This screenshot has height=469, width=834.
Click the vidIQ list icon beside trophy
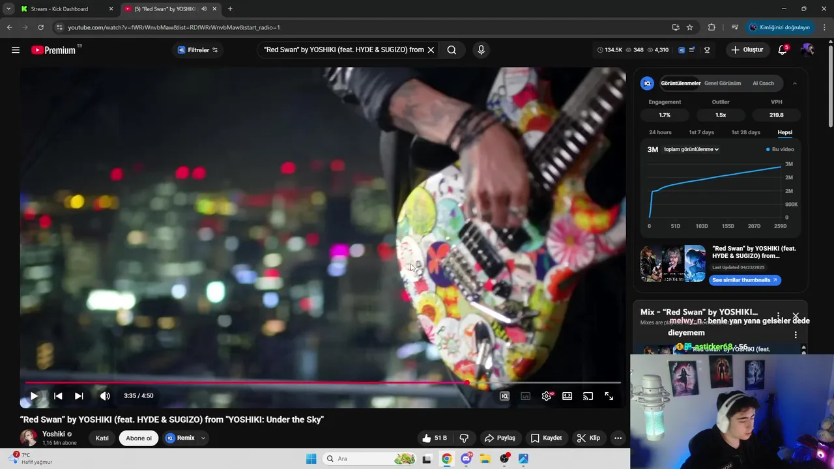[692, 50]
